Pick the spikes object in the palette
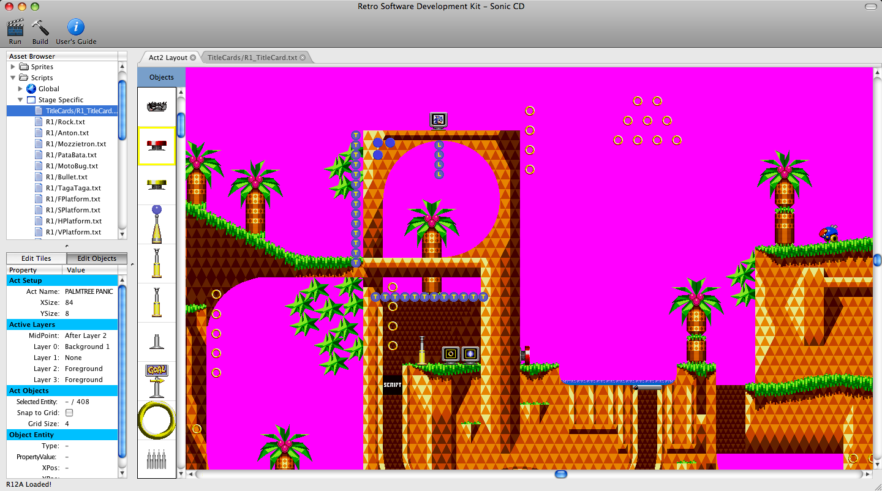The width and height of the screenshot is (882, 491). click(157, 459)
